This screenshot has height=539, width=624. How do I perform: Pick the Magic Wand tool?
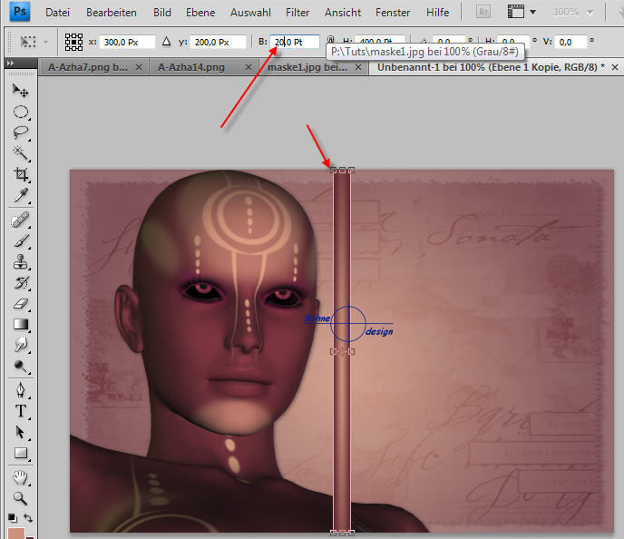coord(21,153)
